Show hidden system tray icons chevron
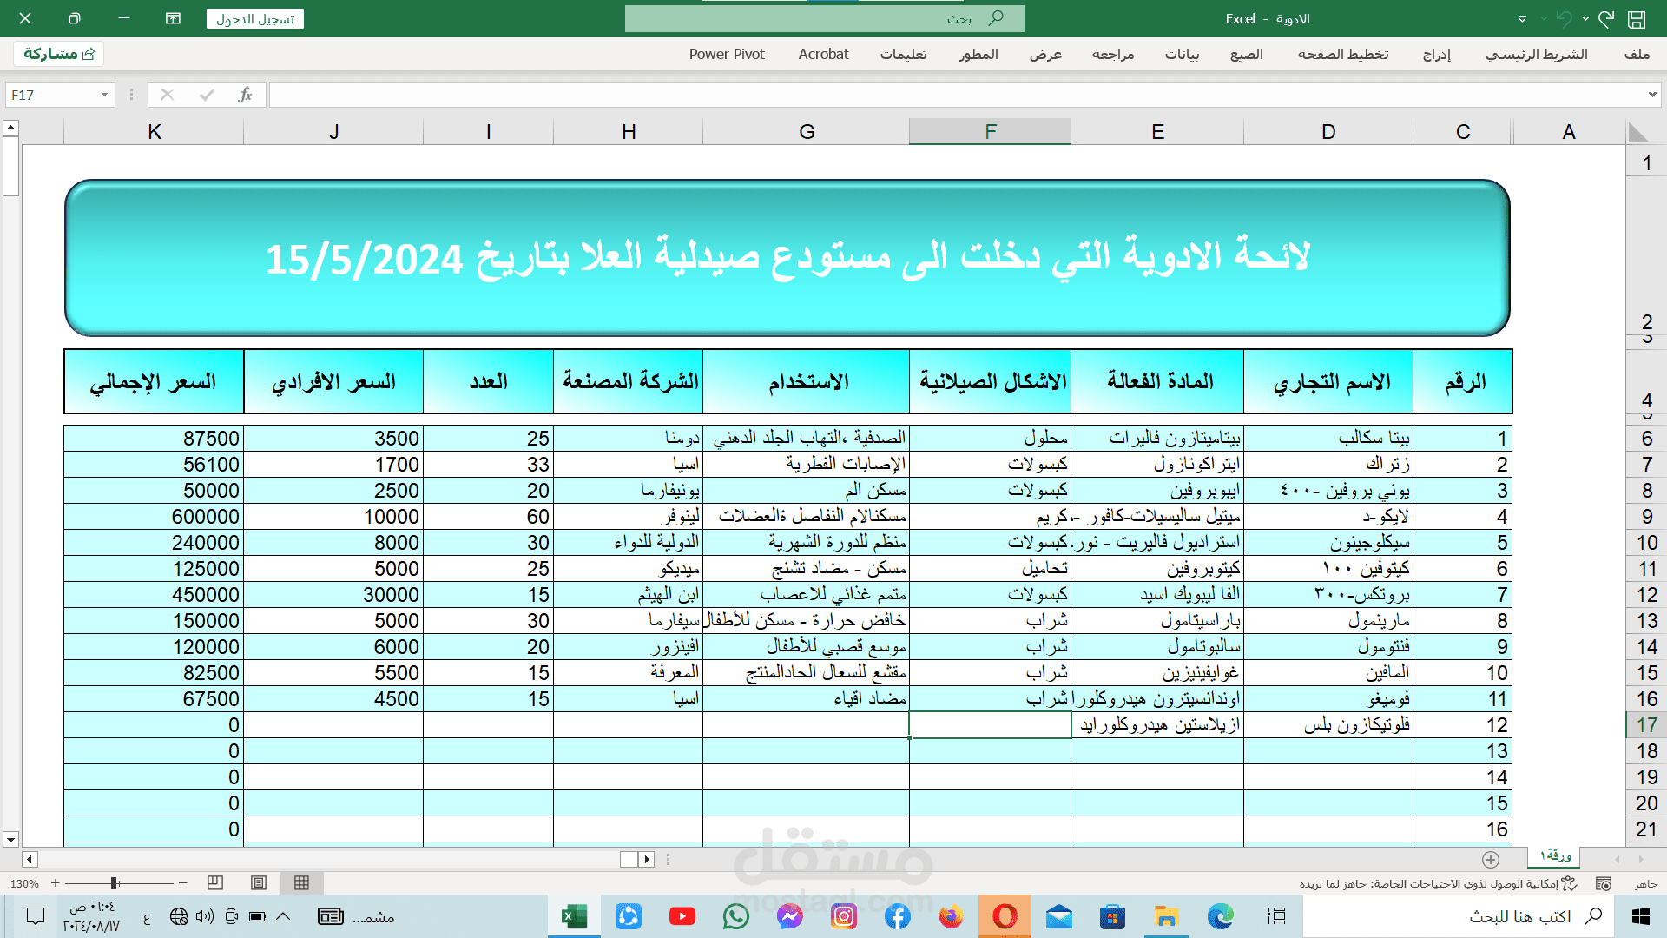This screenshot has width=1667, height=938. pyautogui.click(x=283, y=916)
